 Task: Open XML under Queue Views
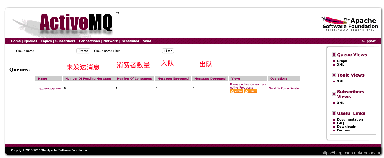coord(341,65)
